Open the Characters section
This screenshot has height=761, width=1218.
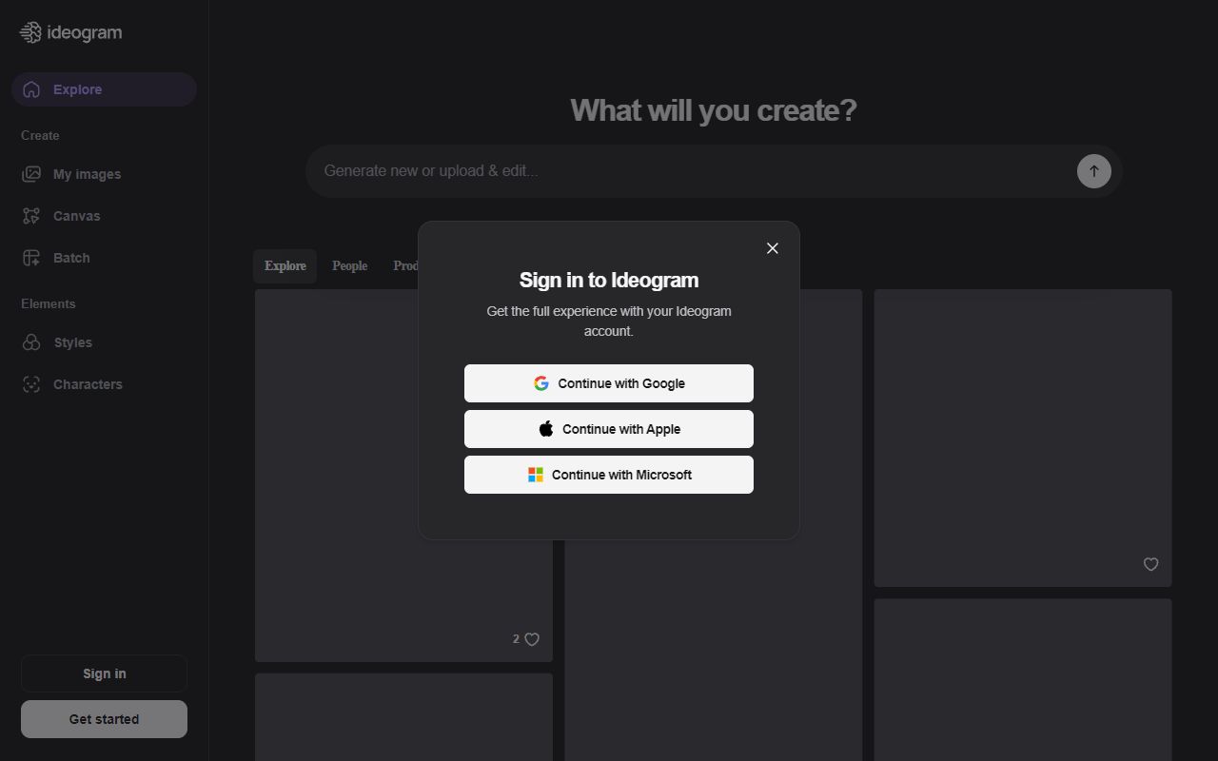88,384
